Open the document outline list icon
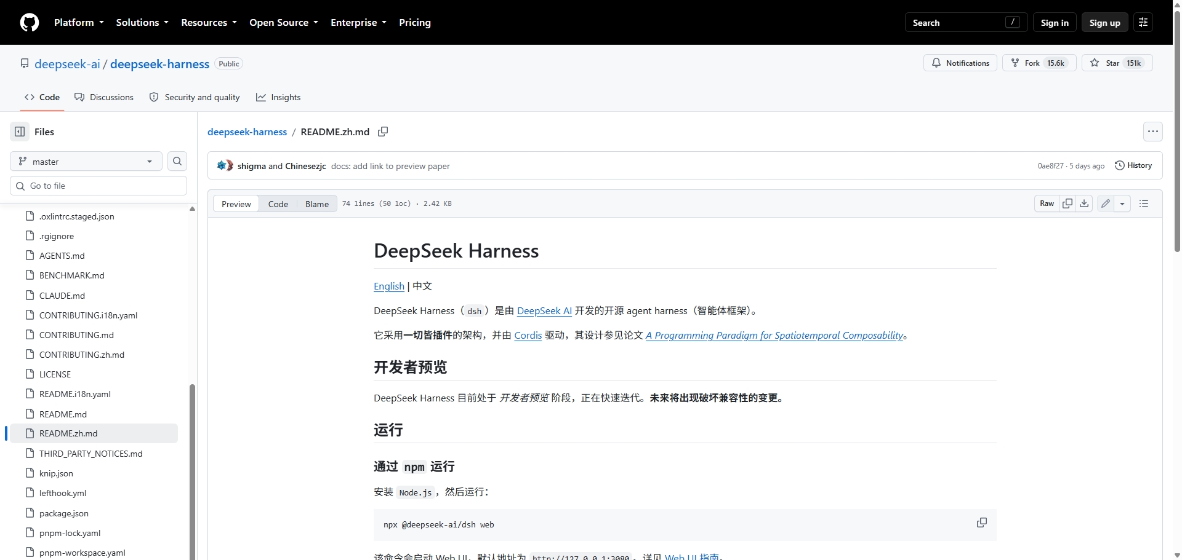This screenshot has height=560, width=1182. tap(1144, 203)
